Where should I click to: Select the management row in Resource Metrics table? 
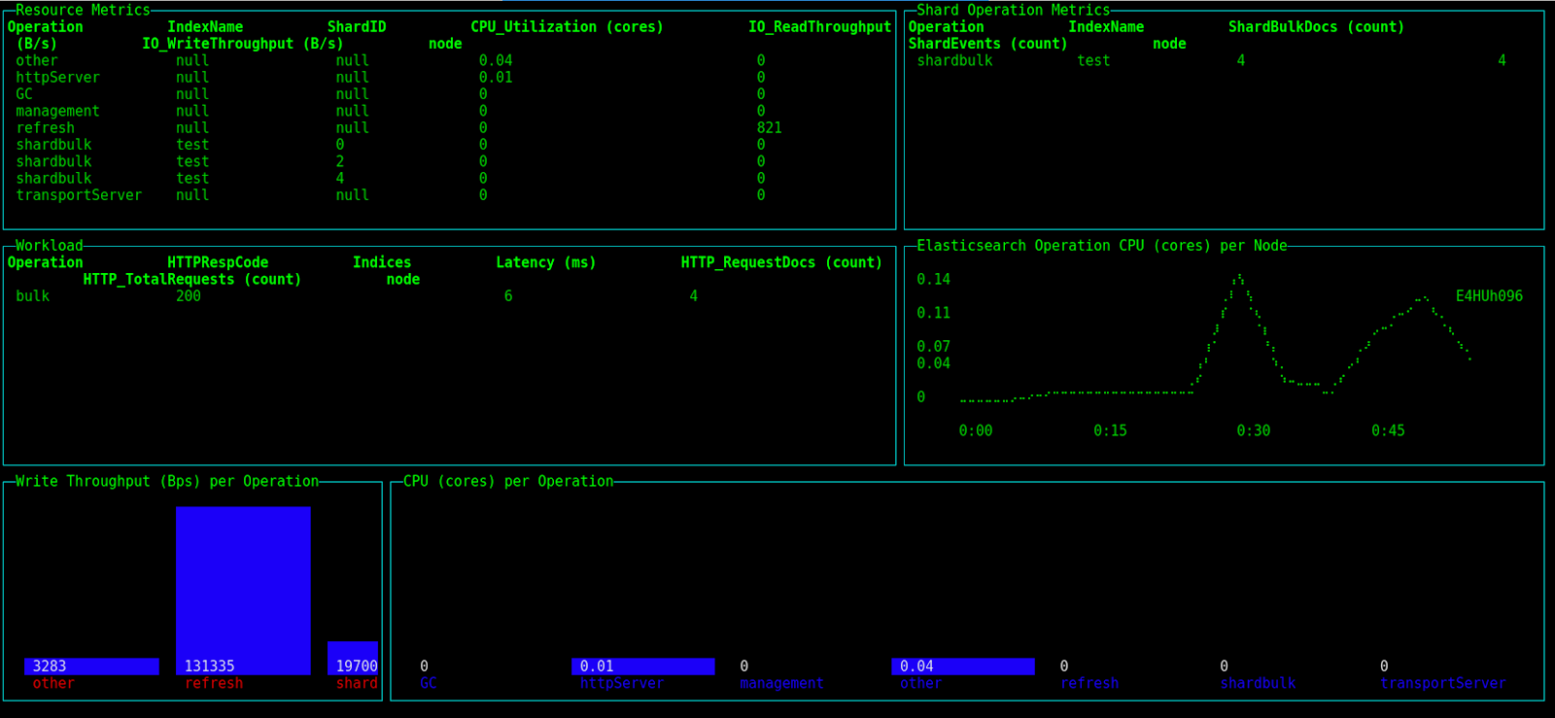point(449,111)
